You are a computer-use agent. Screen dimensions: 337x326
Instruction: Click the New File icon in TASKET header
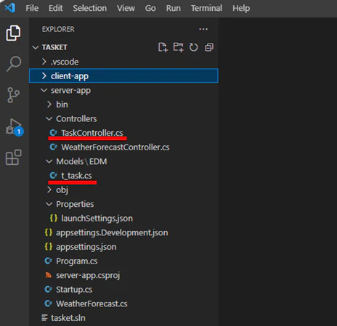[163, 47]
